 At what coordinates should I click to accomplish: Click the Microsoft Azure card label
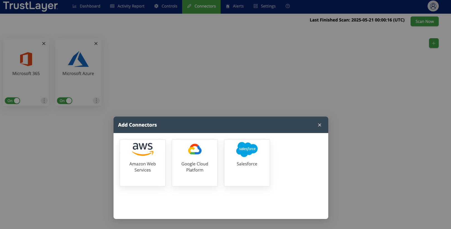coord(78,74)
